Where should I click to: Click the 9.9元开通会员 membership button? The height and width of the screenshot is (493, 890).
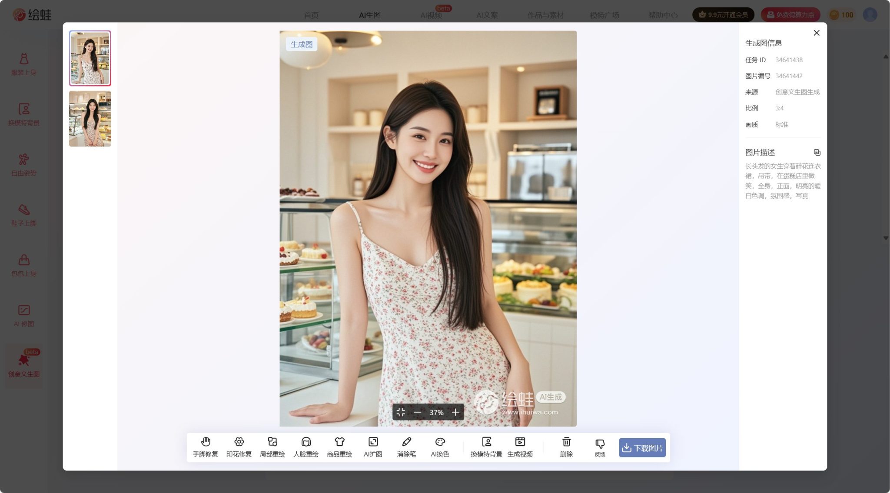723,15
